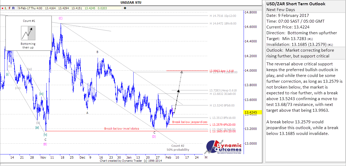Click the H 14.7516 1Sp12:00 level label

[223, 16]
